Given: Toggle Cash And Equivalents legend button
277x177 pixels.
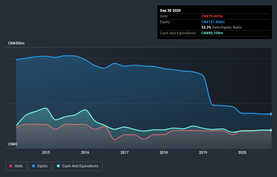Looking at the screenshot, I should point(78,166).
